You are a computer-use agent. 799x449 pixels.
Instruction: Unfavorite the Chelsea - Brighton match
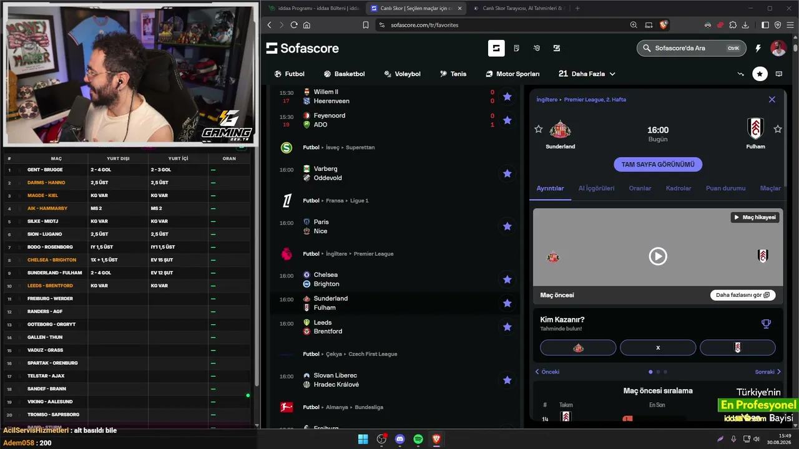[x=507, y=279]
